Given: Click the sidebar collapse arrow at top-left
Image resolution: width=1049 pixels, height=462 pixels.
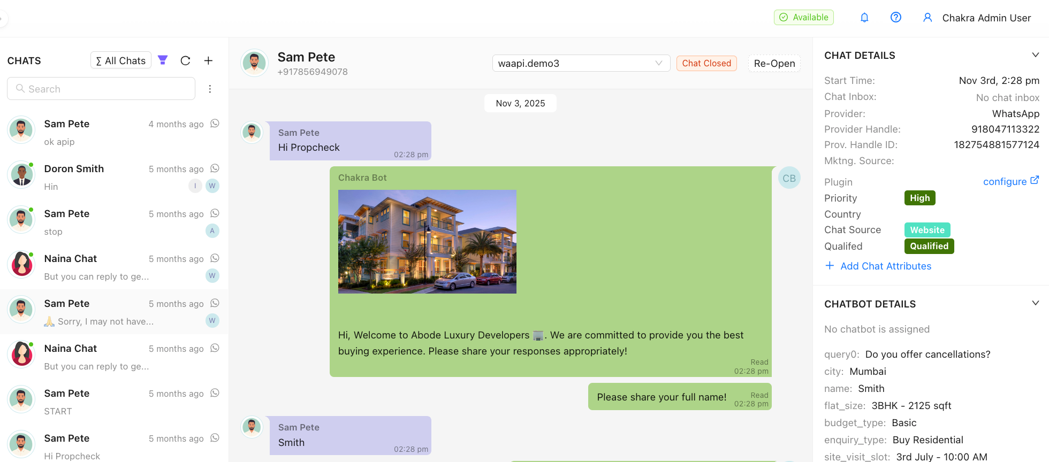Looking at the screenshot, I should click(x=2, y=19).
